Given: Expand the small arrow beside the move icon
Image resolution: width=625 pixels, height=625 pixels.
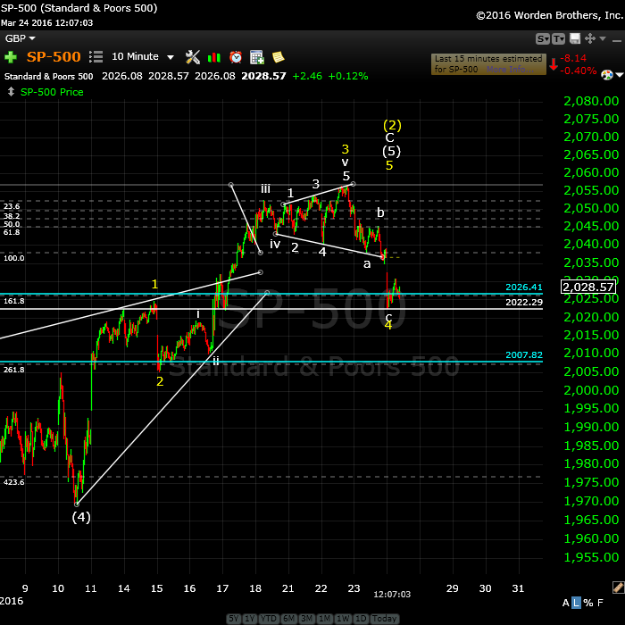Looking at the screenshot, I should 603,38.
